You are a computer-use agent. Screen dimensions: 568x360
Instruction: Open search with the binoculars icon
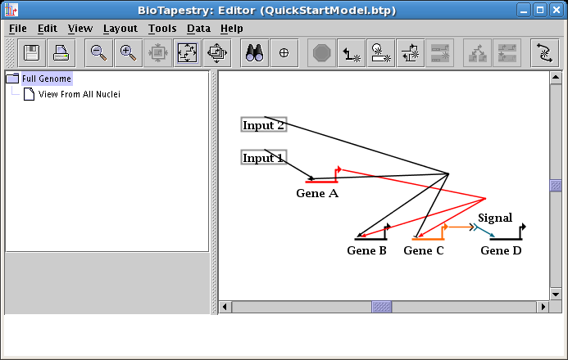tap(255, 52)
